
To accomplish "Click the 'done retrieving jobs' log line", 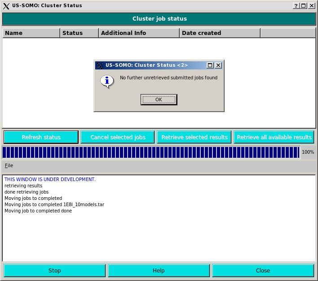I will [x=26, y=192].
